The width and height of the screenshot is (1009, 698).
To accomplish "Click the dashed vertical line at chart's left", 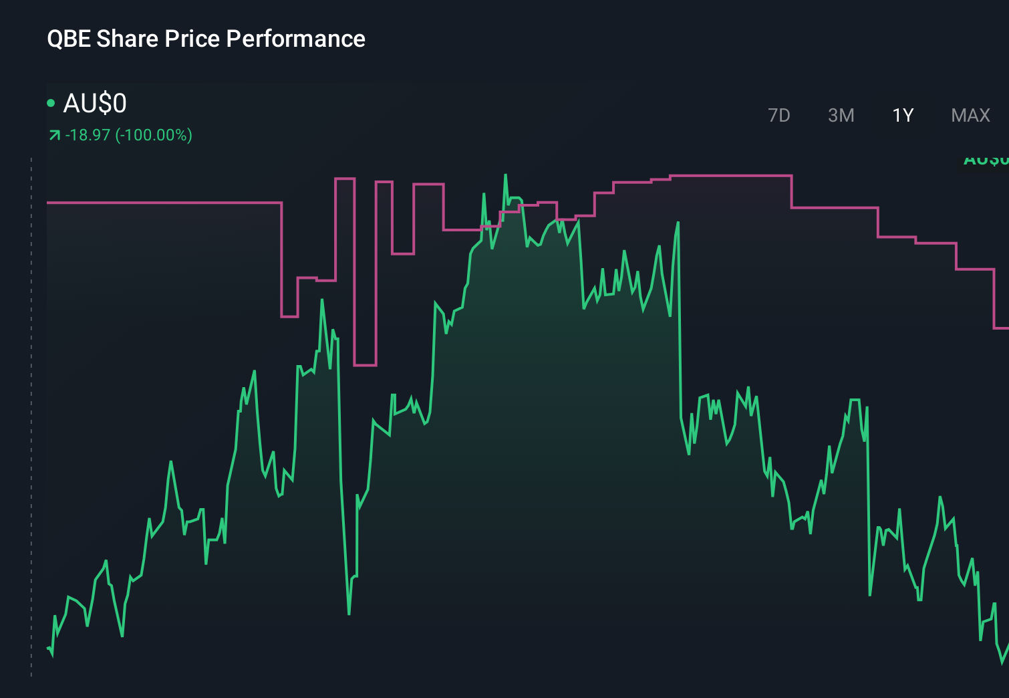I will click(x=31, y=415).
